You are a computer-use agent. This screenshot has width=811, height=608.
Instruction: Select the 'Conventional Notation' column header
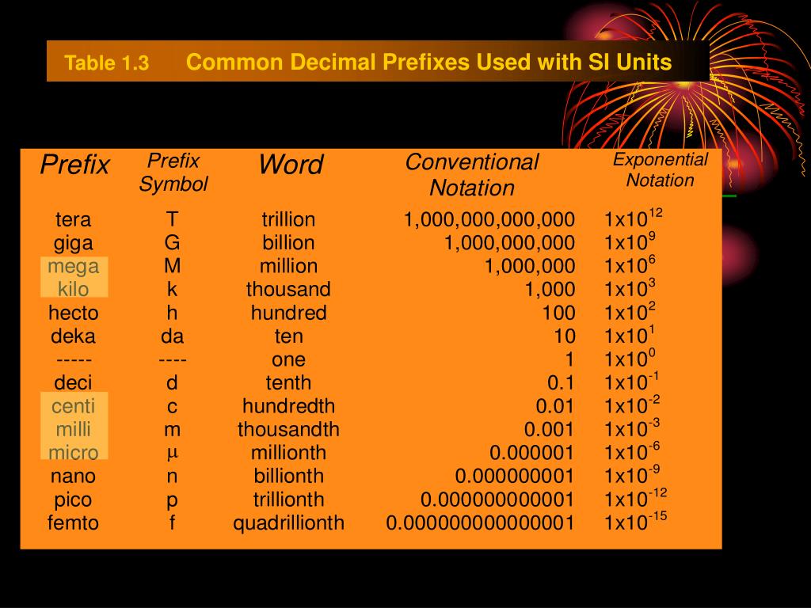click(x=472, y=175)
